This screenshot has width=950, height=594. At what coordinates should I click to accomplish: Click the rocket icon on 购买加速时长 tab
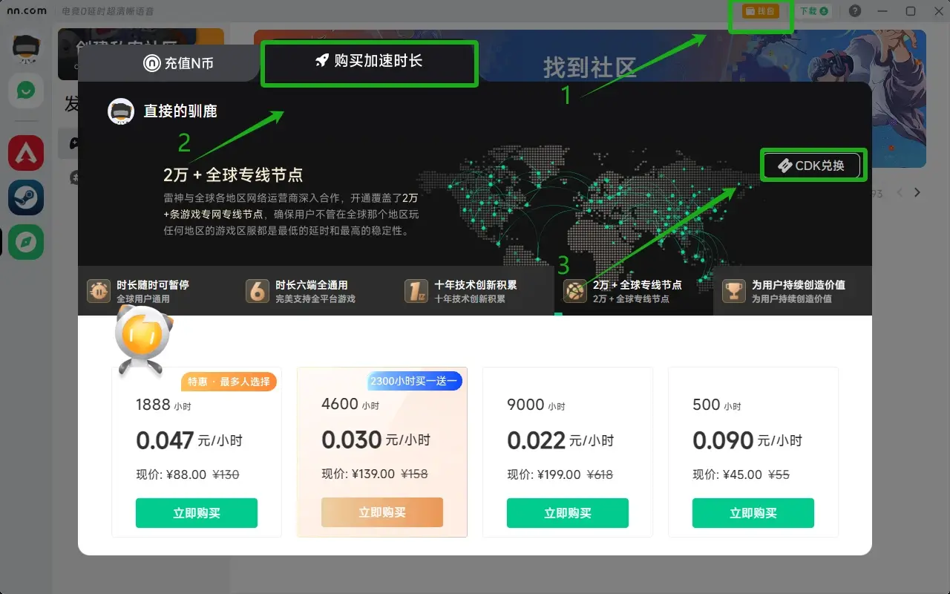click(322, 61)
